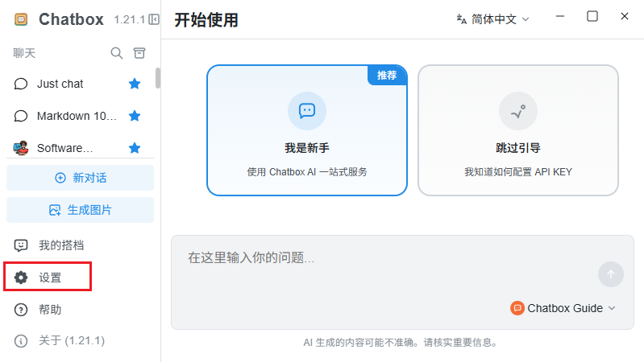644x362 pixels.
Task: Open the Chatbox Guide model dropdown
Action: (563, 308)
